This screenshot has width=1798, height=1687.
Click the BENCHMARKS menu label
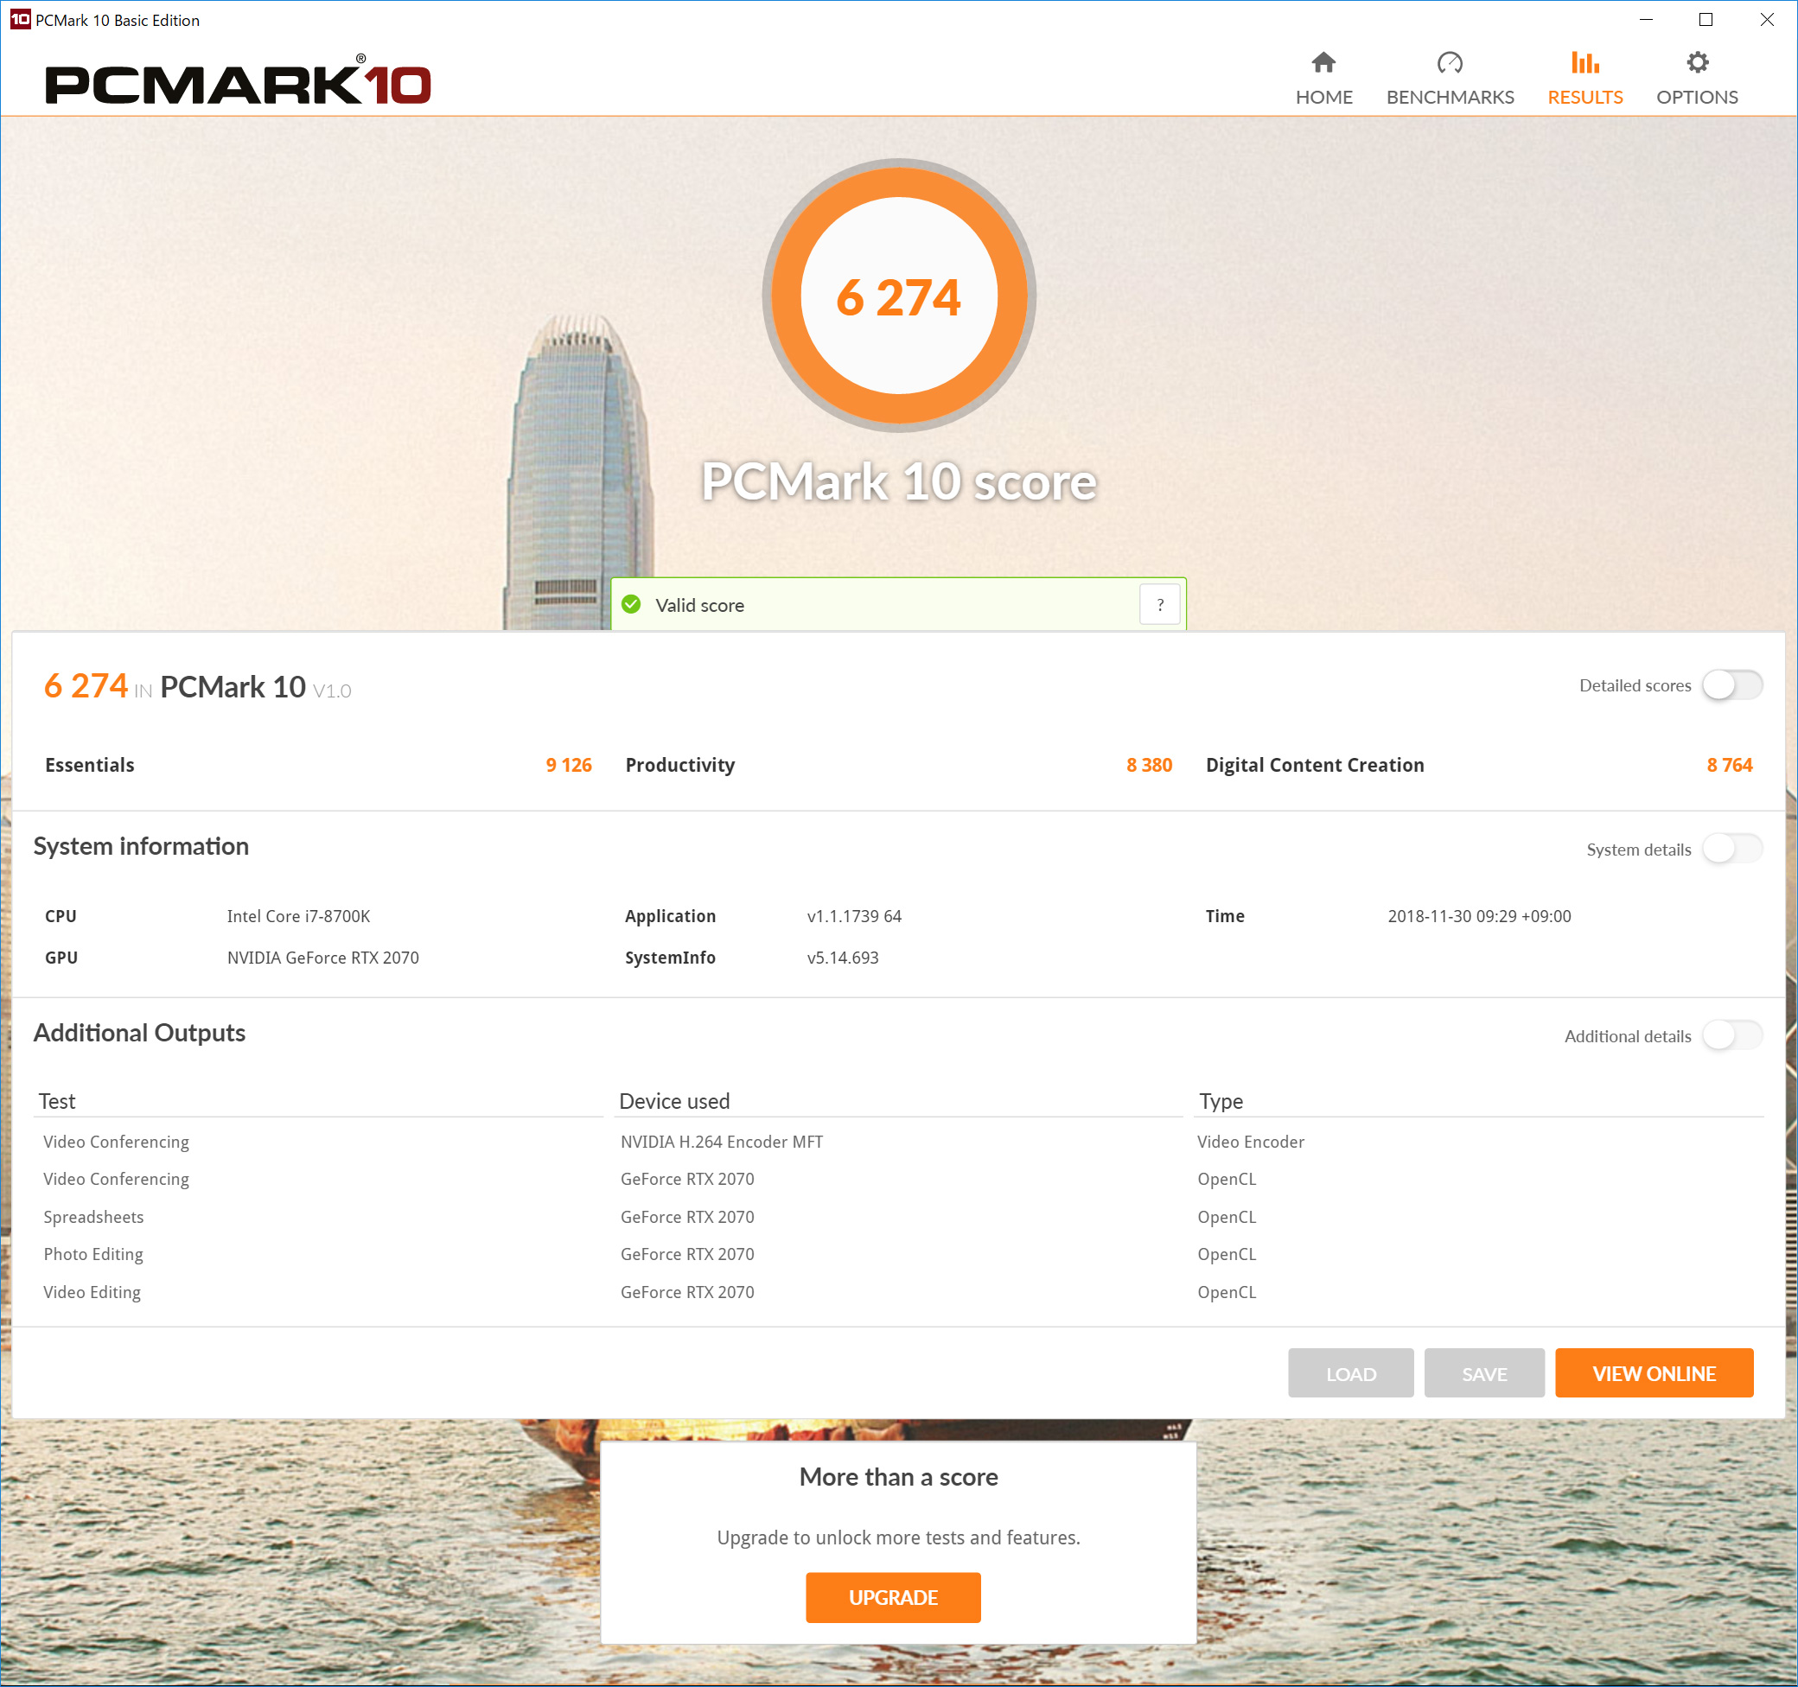click(1450, 97)
